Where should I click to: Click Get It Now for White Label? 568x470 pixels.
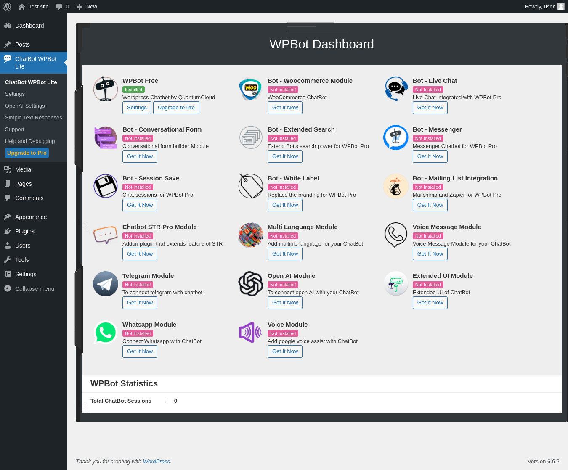pyautogui.click(x=285, y=205)
